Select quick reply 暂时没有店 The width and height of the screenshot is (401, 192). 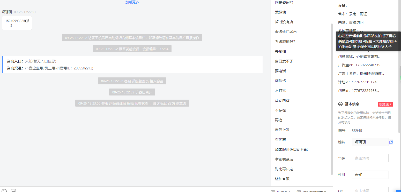click(284, 22)
